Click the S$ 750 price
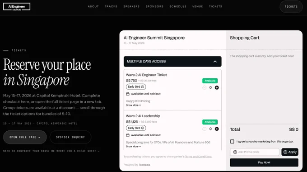Screen dimensions: 307x172 pos(131,81)
